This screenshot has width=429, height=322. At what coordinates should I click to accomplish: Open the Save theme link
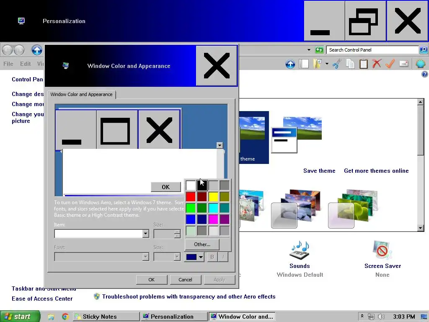(319, 171)
